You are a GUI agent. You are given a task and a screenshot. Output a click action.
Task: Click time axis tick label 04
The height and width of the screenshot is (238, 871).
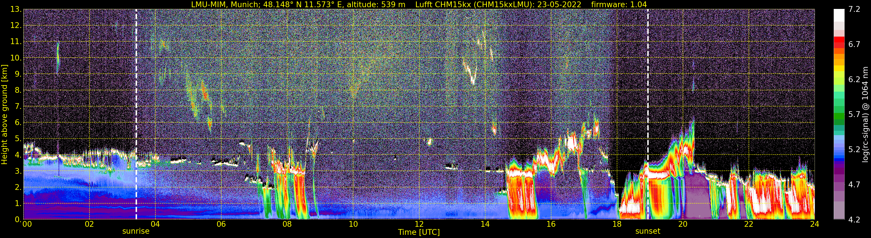[x=155, y=224]
